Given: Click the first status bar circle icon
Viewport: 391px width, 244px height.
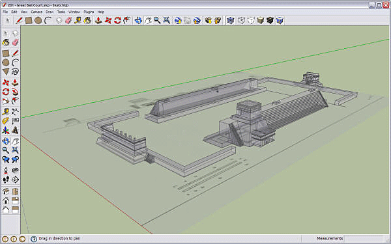Looking at the screenshot, I should (x=5, y=239).
